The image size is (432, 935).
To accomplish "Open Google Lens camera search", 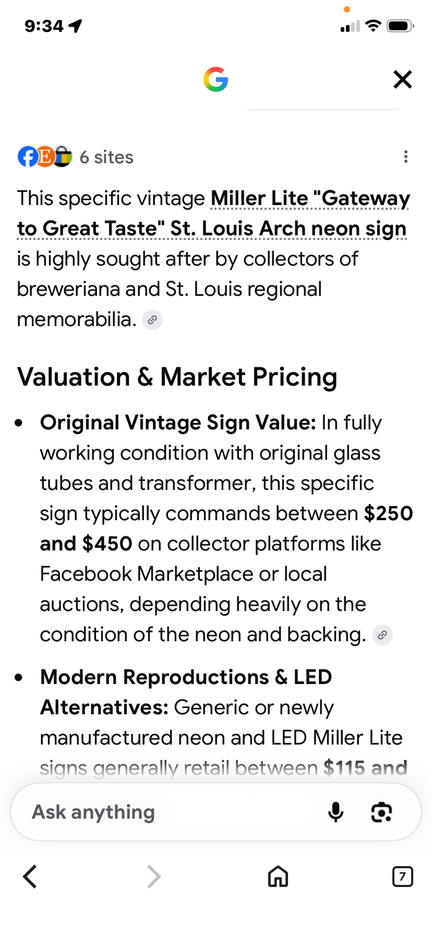I will pos(381,812).
